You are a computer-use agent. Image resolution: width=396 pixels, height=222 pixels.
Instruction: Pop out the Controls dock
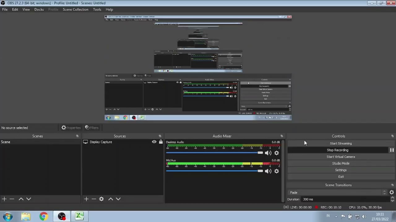(x=392, y=136)
